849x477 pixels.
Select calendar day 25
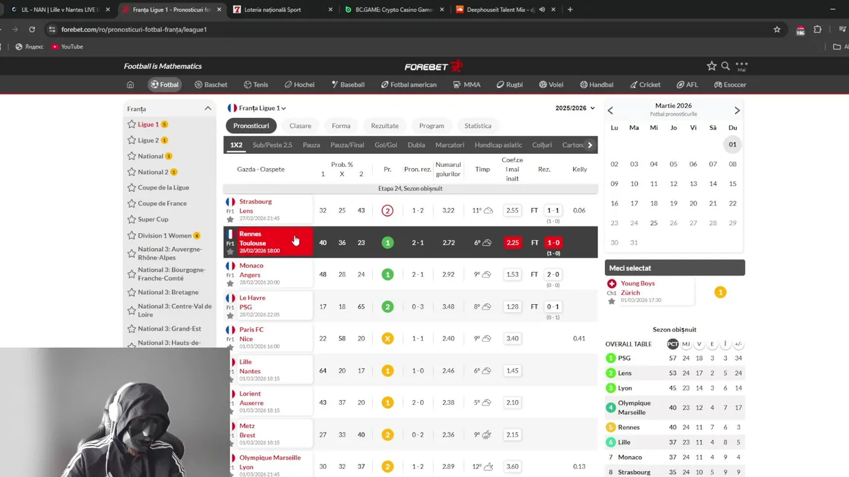point(654,223)
